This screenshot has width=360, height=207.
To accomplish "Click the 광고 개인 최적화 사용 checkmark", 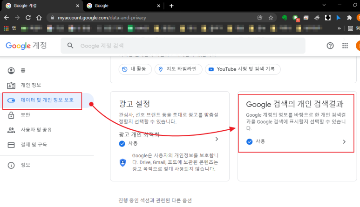I will (x=122, y=144).
